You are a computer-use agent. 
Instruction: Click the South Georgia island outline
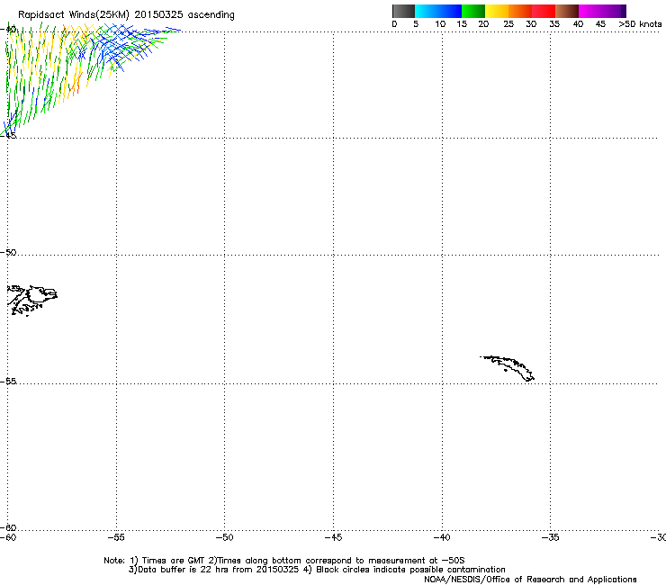(x=507, y=368)
